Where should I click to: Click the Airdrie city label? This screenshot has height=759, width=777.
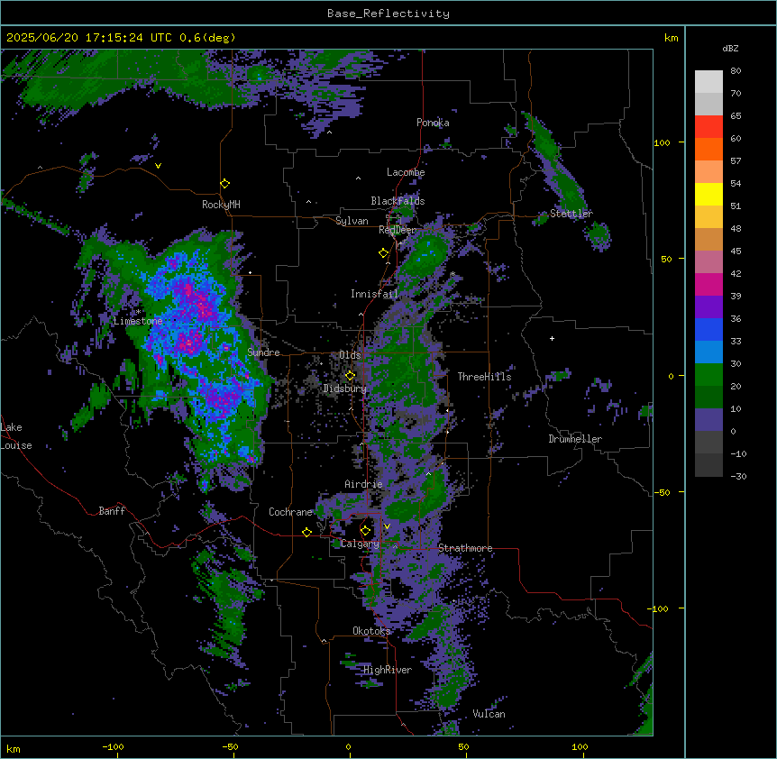[x=364, y=484]
